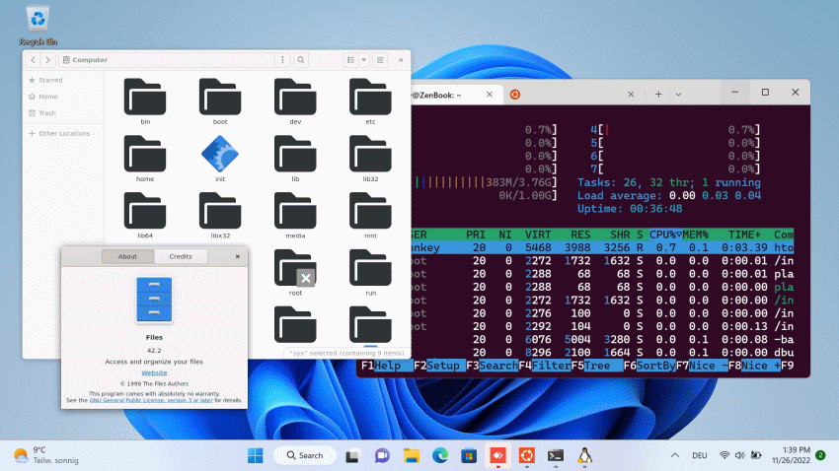Open the home folder
Image resolution: width=839 pixels, height=471 pixels.
click(145, 159)
